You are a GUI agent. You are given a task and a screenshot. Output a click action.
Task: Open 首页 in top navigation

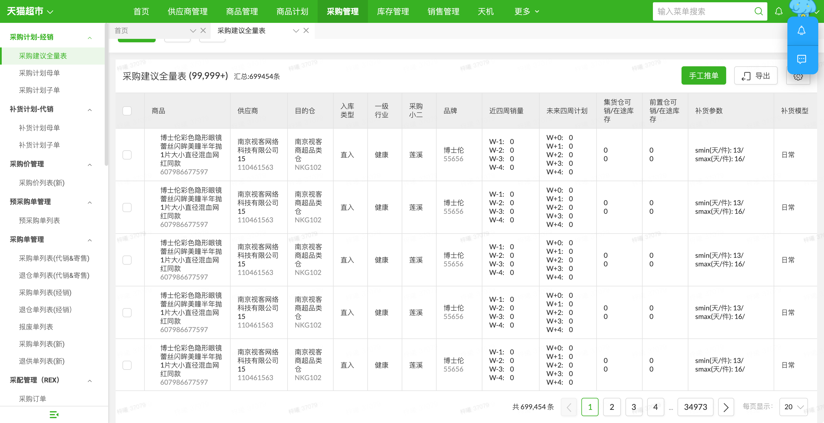[141, 11]
